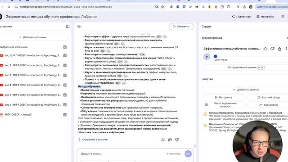Open source 'Lec 2 | MIT 9.00SC'
288x162 pixels.
click(33, 65)
